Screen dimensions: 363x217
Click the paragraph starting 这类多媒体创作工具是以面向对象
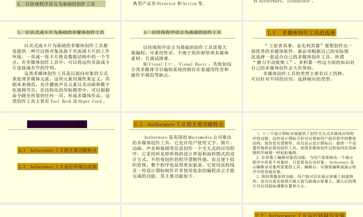click(61, 87)
